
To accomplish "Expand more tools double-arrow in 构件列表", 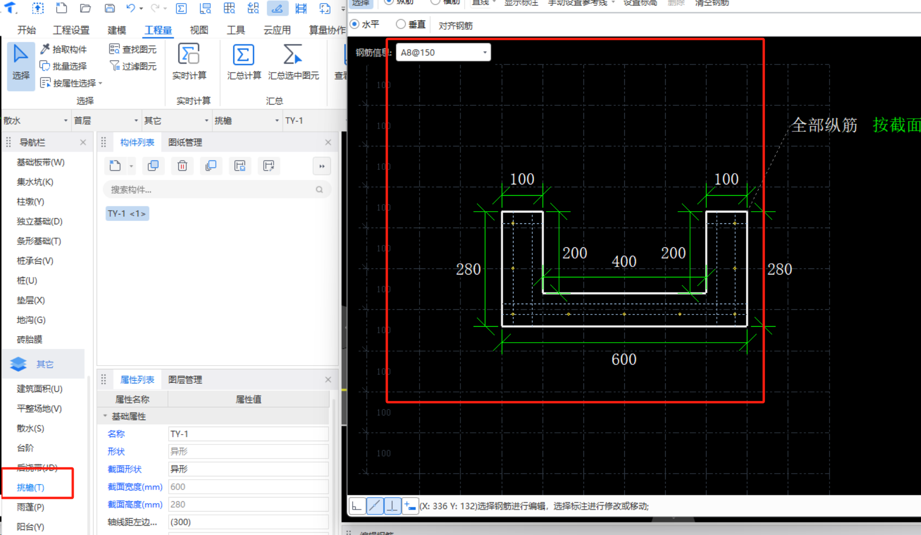I will click(x=322, y=166).
